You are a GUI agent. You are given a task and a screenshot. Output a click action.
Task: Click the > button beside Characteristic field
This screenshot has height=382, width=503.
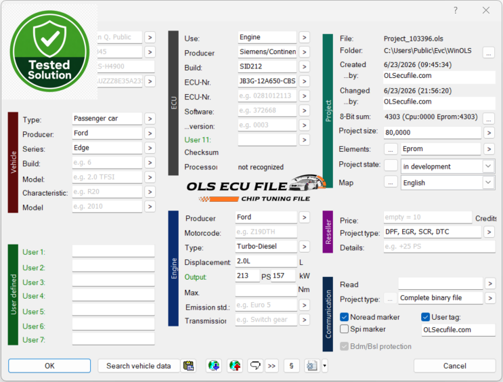[150, 192]
